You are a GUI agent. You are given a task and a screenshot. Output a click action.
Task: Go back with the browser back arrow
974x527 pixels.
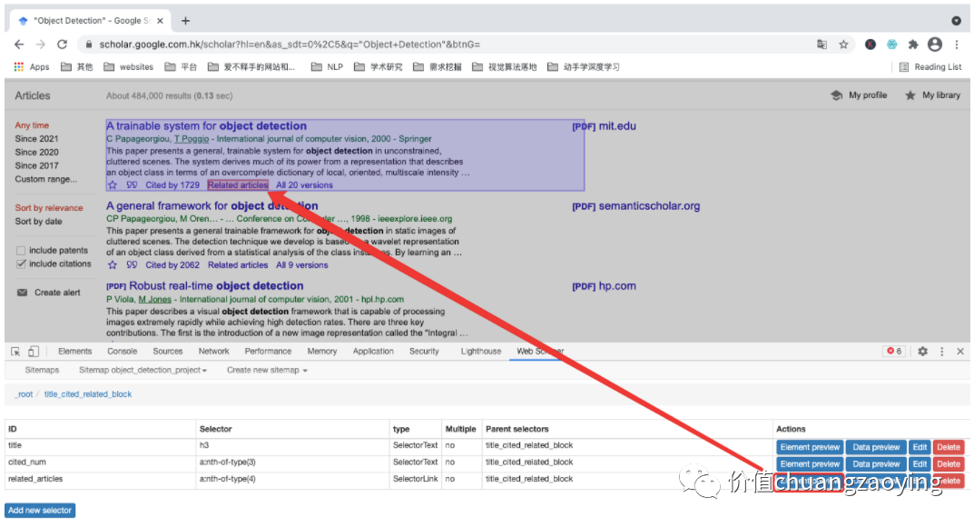(19, 45)
